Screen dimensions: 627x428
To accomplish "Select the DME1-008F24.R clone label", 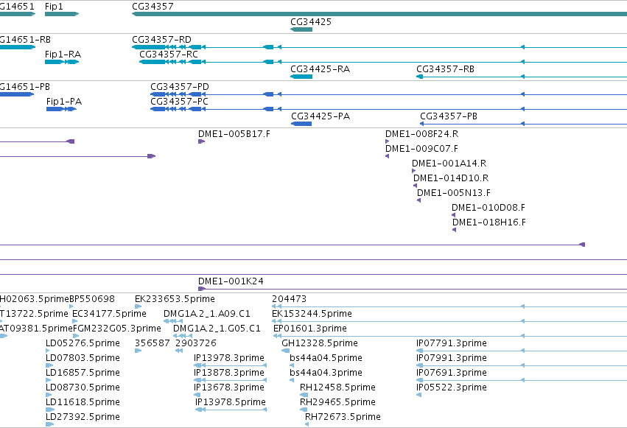I will pos(422,134).
